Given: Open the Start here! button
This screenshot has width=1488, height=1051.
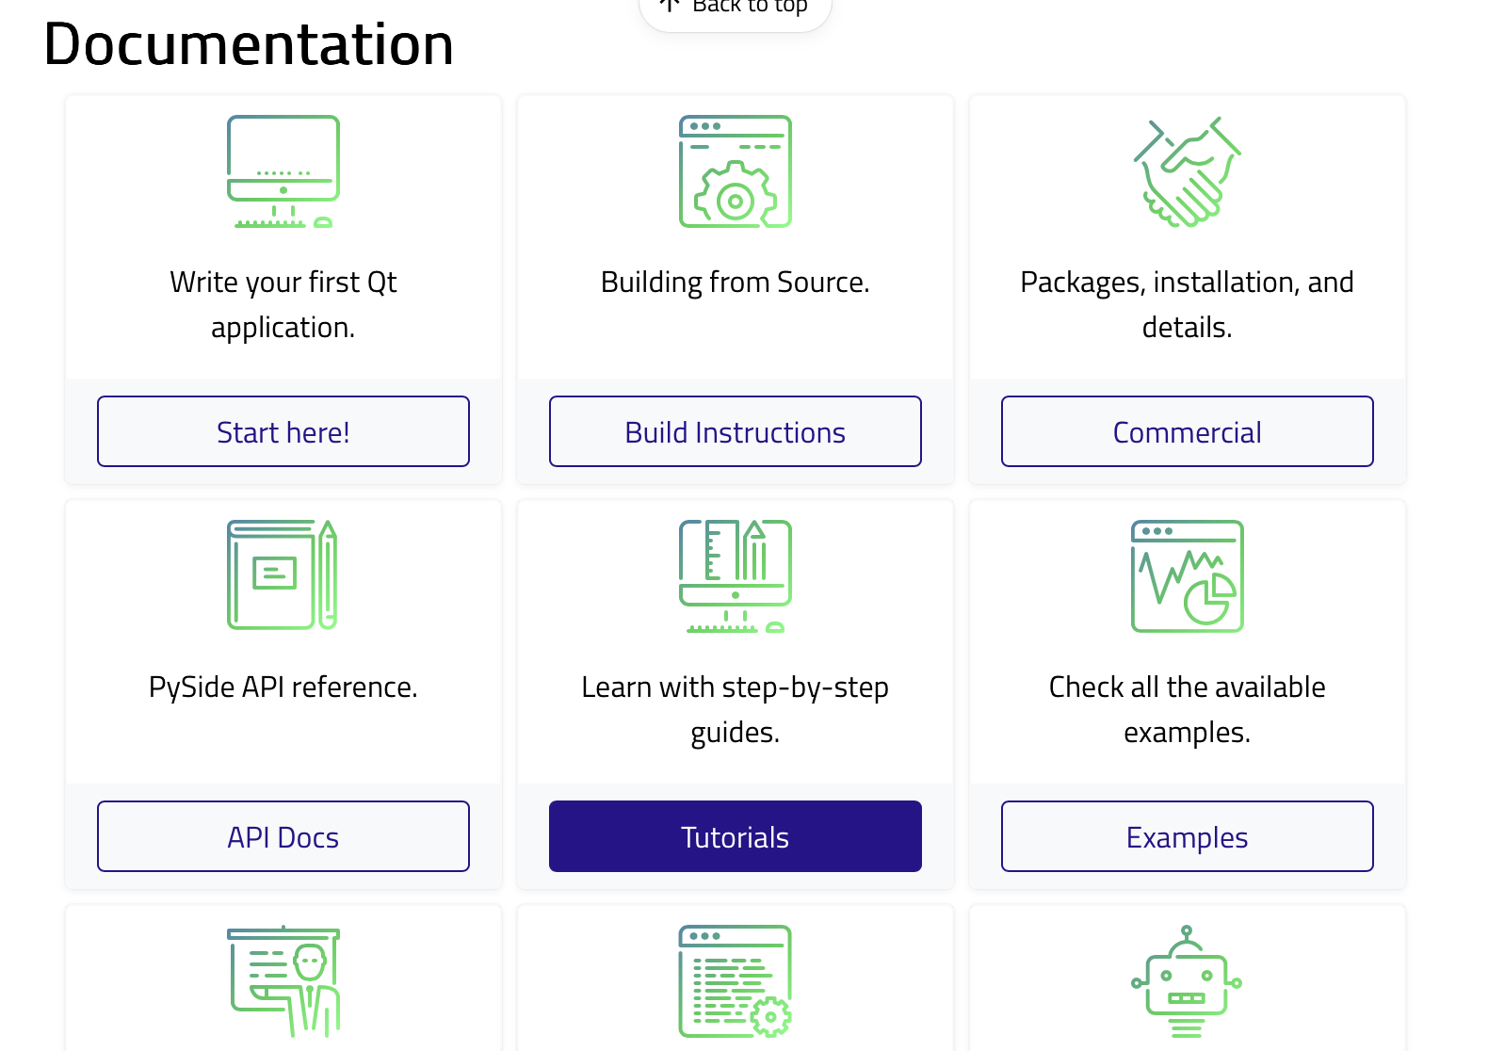Looking at the screenshot, I should pos(283,431).
